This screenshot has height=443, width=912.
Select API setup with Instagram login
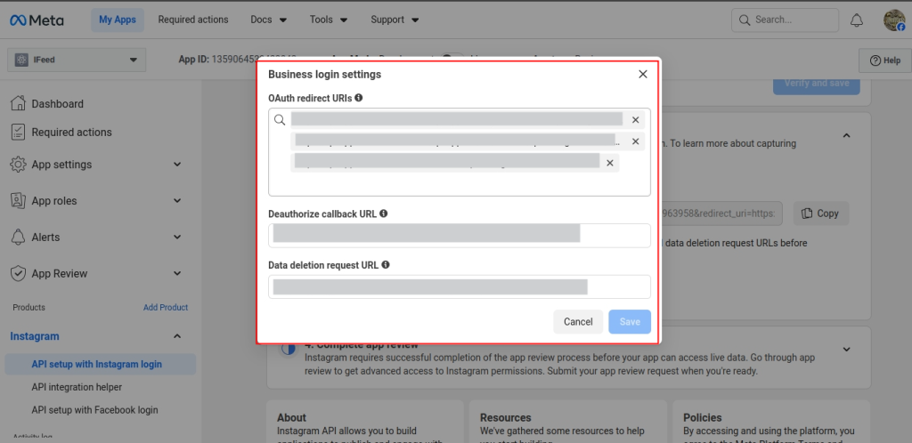[100, 364]
